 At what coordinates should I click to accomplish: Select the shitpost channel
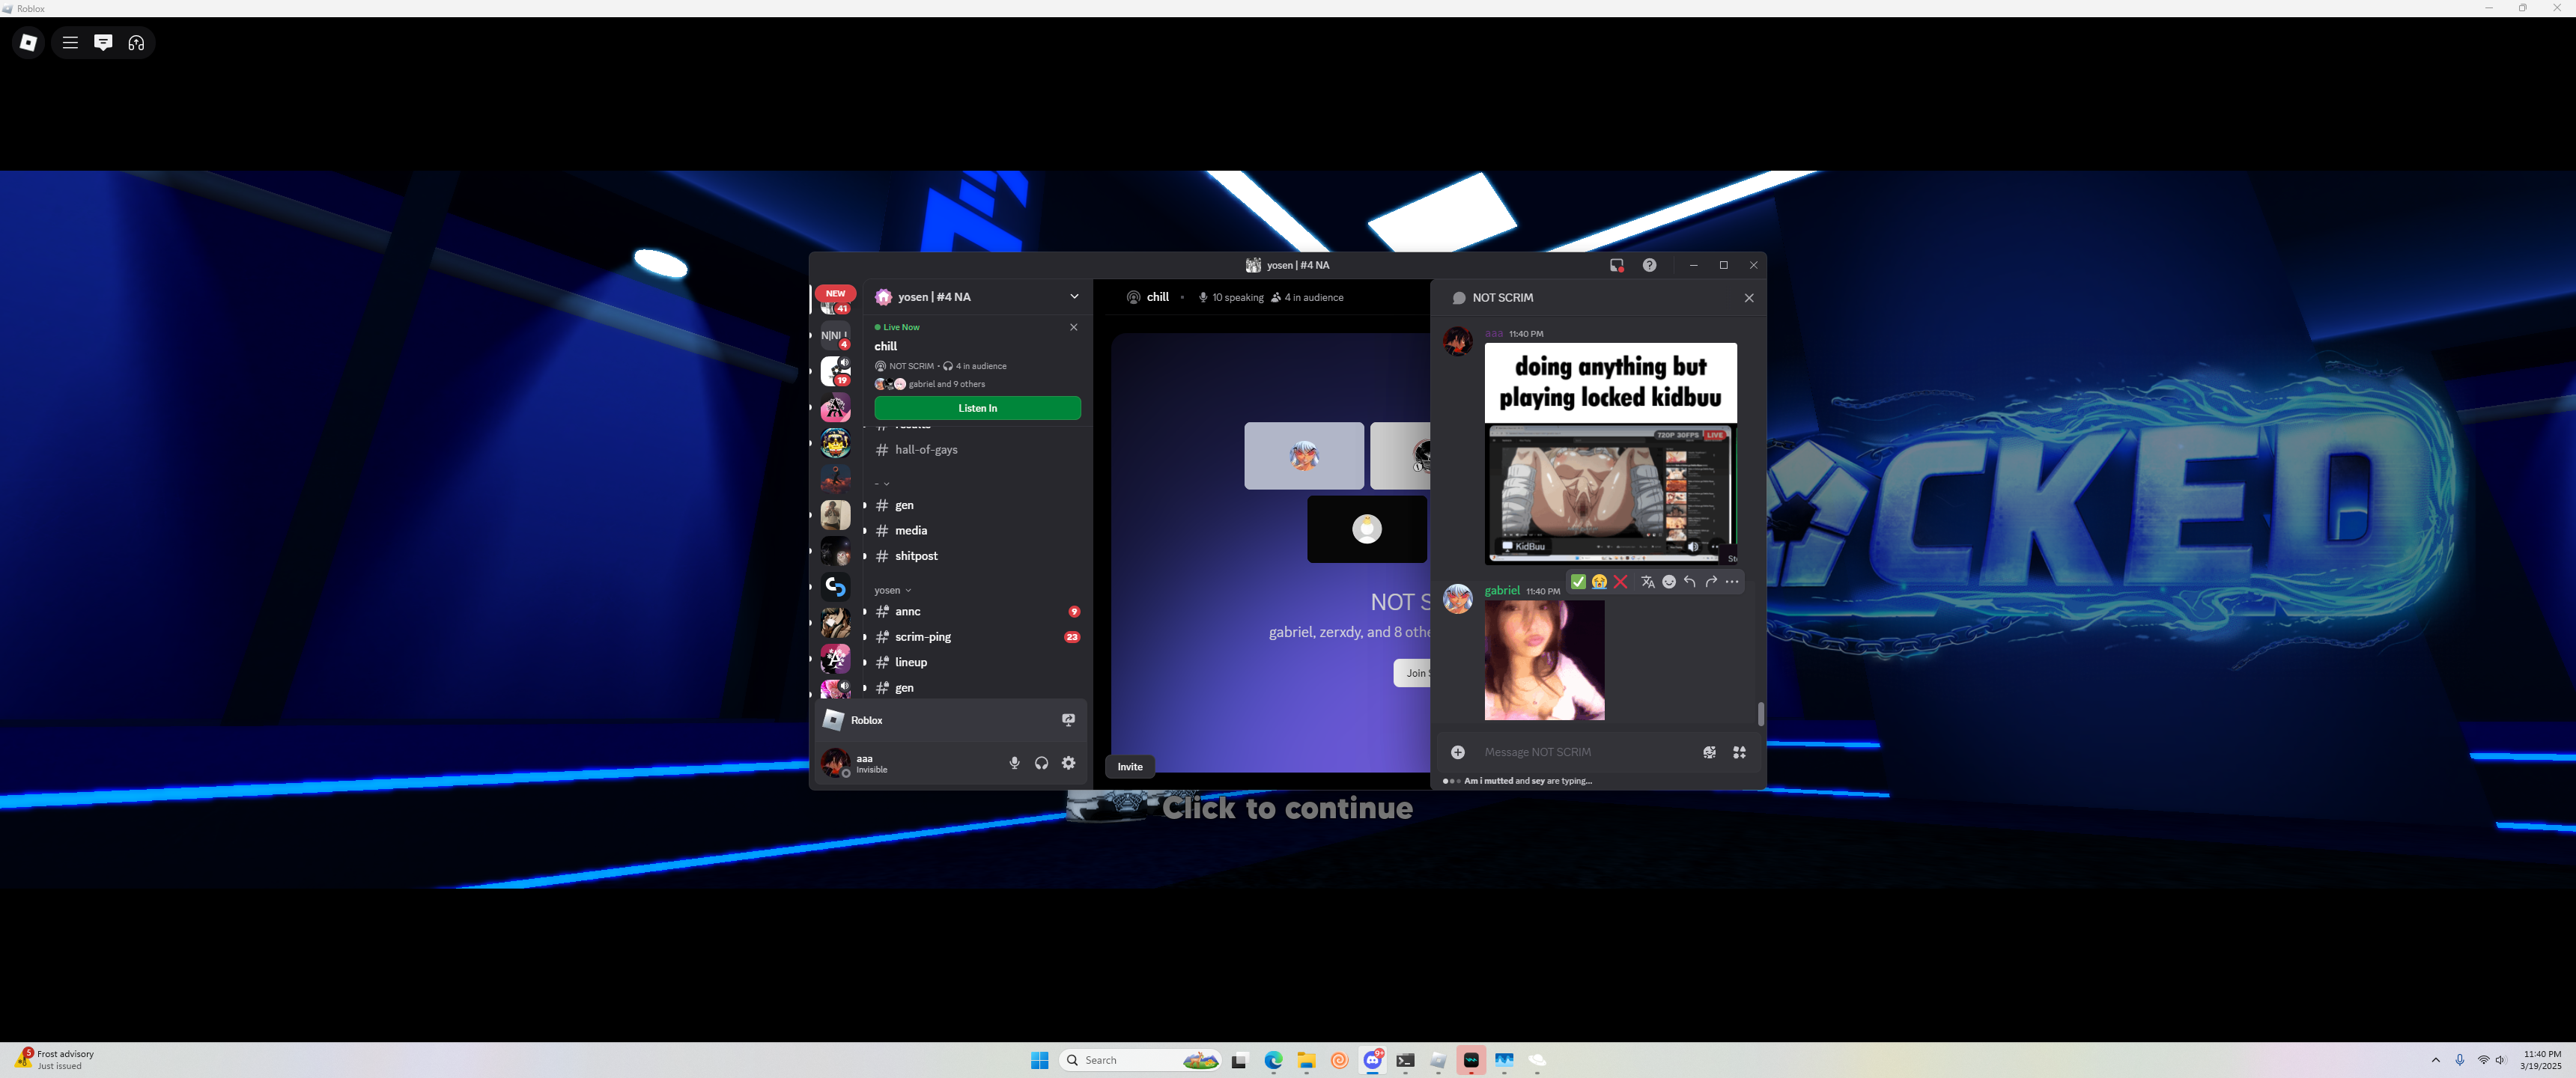(x=915, y=556)
